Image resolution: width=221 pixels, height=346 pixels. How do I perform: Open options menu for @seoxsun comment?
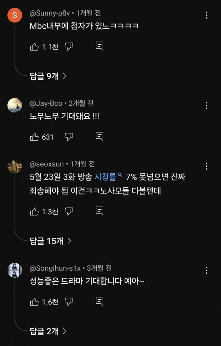coord(206,166)
